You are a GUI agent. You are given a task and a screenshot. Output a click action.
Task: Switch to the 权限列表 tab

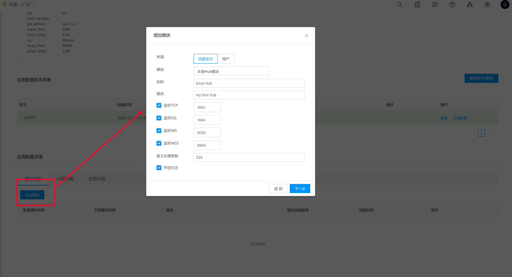pos(97,179)
